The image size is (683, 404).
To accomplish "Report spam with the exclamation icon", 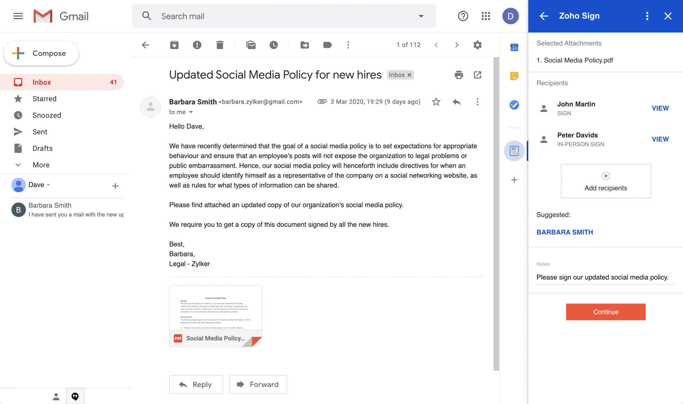I will pos(197,45).
